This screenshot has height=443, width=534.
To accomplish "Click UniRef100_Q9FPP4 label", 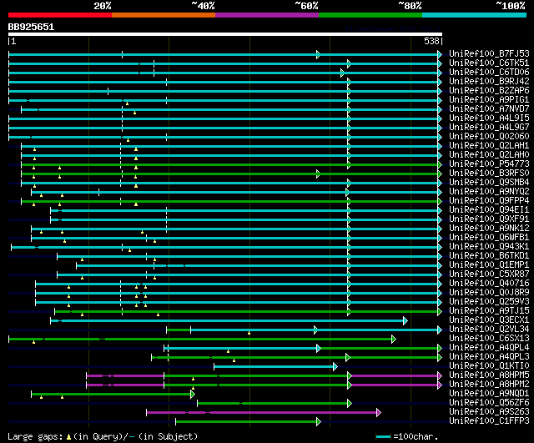I will click(x=489, y=201).
